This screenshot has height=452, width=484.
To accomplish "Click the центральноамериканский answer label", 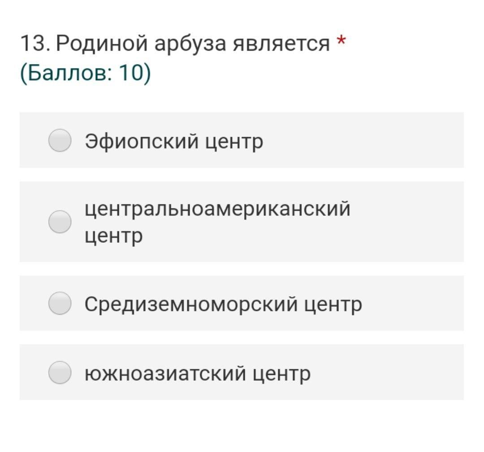I will click(x=218, y=222).
